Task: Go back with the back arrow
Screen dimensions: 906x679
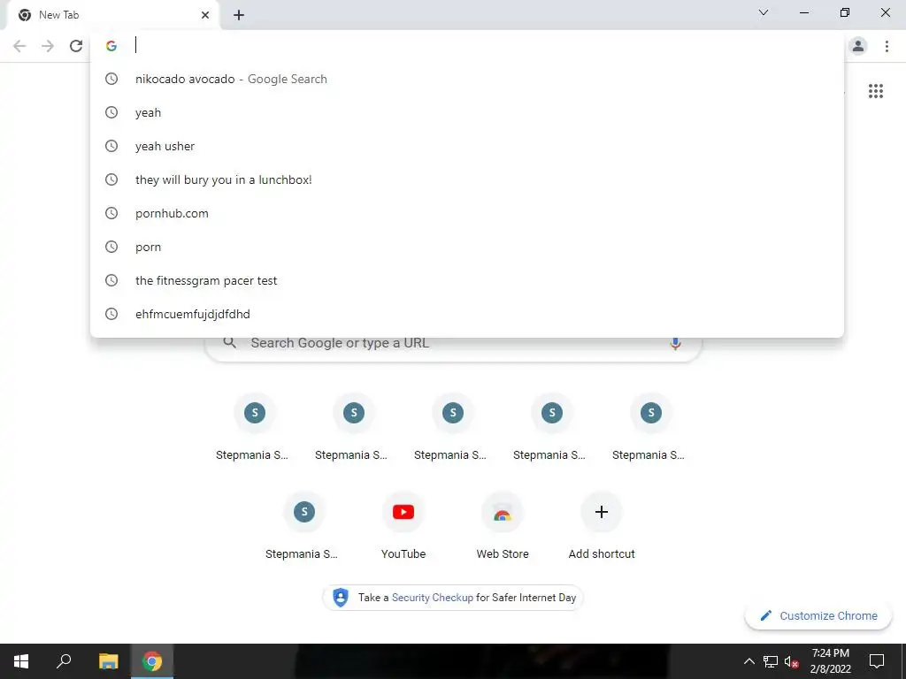Action: click(x=19, y=46)
